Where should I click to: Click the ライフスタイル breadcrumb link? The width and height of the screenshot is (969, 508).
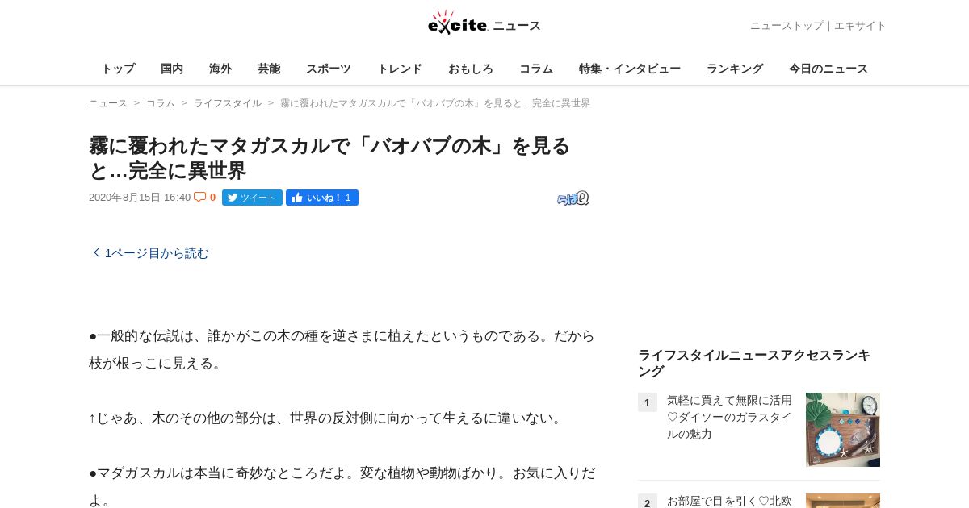click(228, 103)
